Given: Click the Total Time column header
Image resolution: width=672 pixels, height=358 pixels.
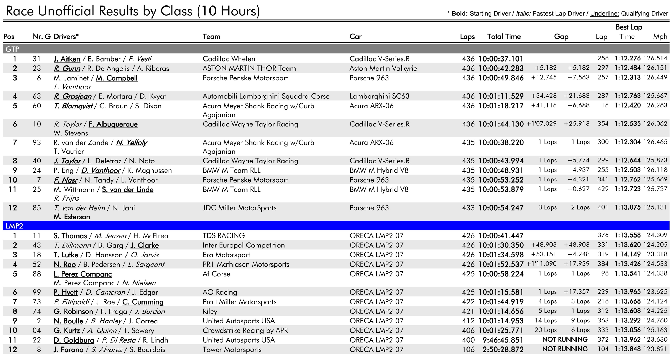Looking at the screenshot, I should tap(504, 37).
